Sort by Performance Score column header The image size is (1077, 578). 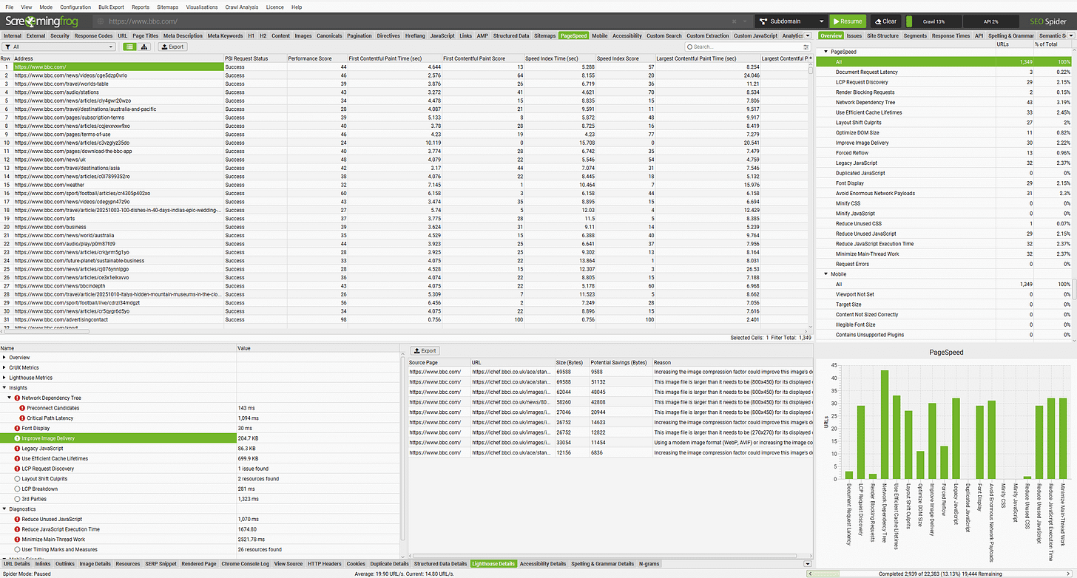[x=317, y=58]
